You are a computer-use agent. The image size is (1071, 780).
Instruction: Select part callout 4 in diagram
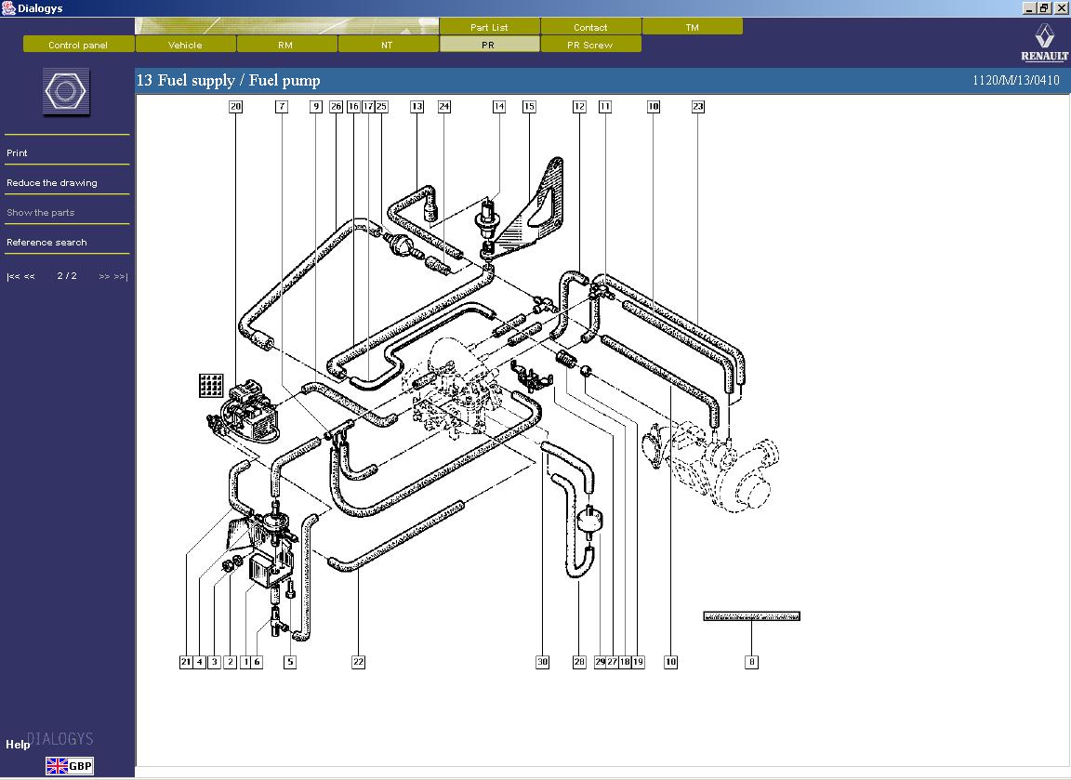pos(200,662)
